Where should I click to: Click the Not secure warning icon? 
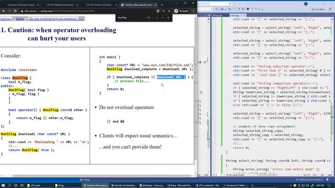[22, 11]
